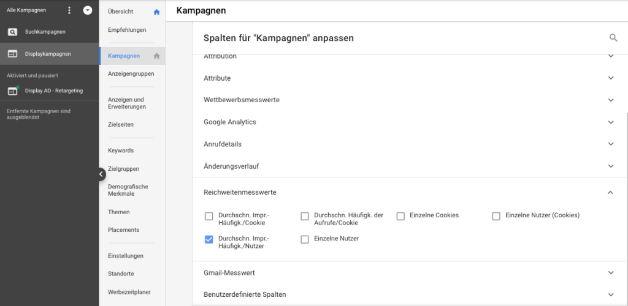Image resolution: width=628 pixels, height=306 pixels.
Task: Click the gray home icon next to Kampagnen
Action: (156, 56)
